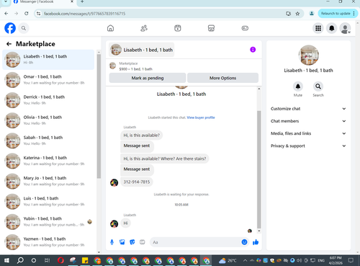Open the grid Menu icon
Screen dimensions: 360x266
[318, 28]
